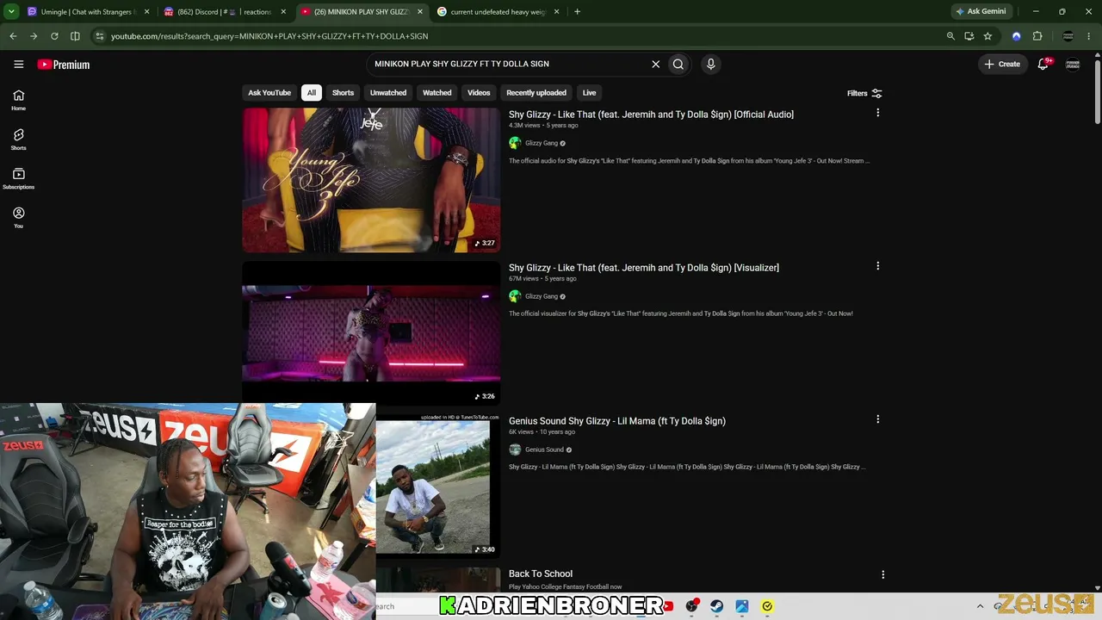This screenshot has height=620, width=1102.
Task: Close the Discord browser tab
Action: click(x=283, y=12)
